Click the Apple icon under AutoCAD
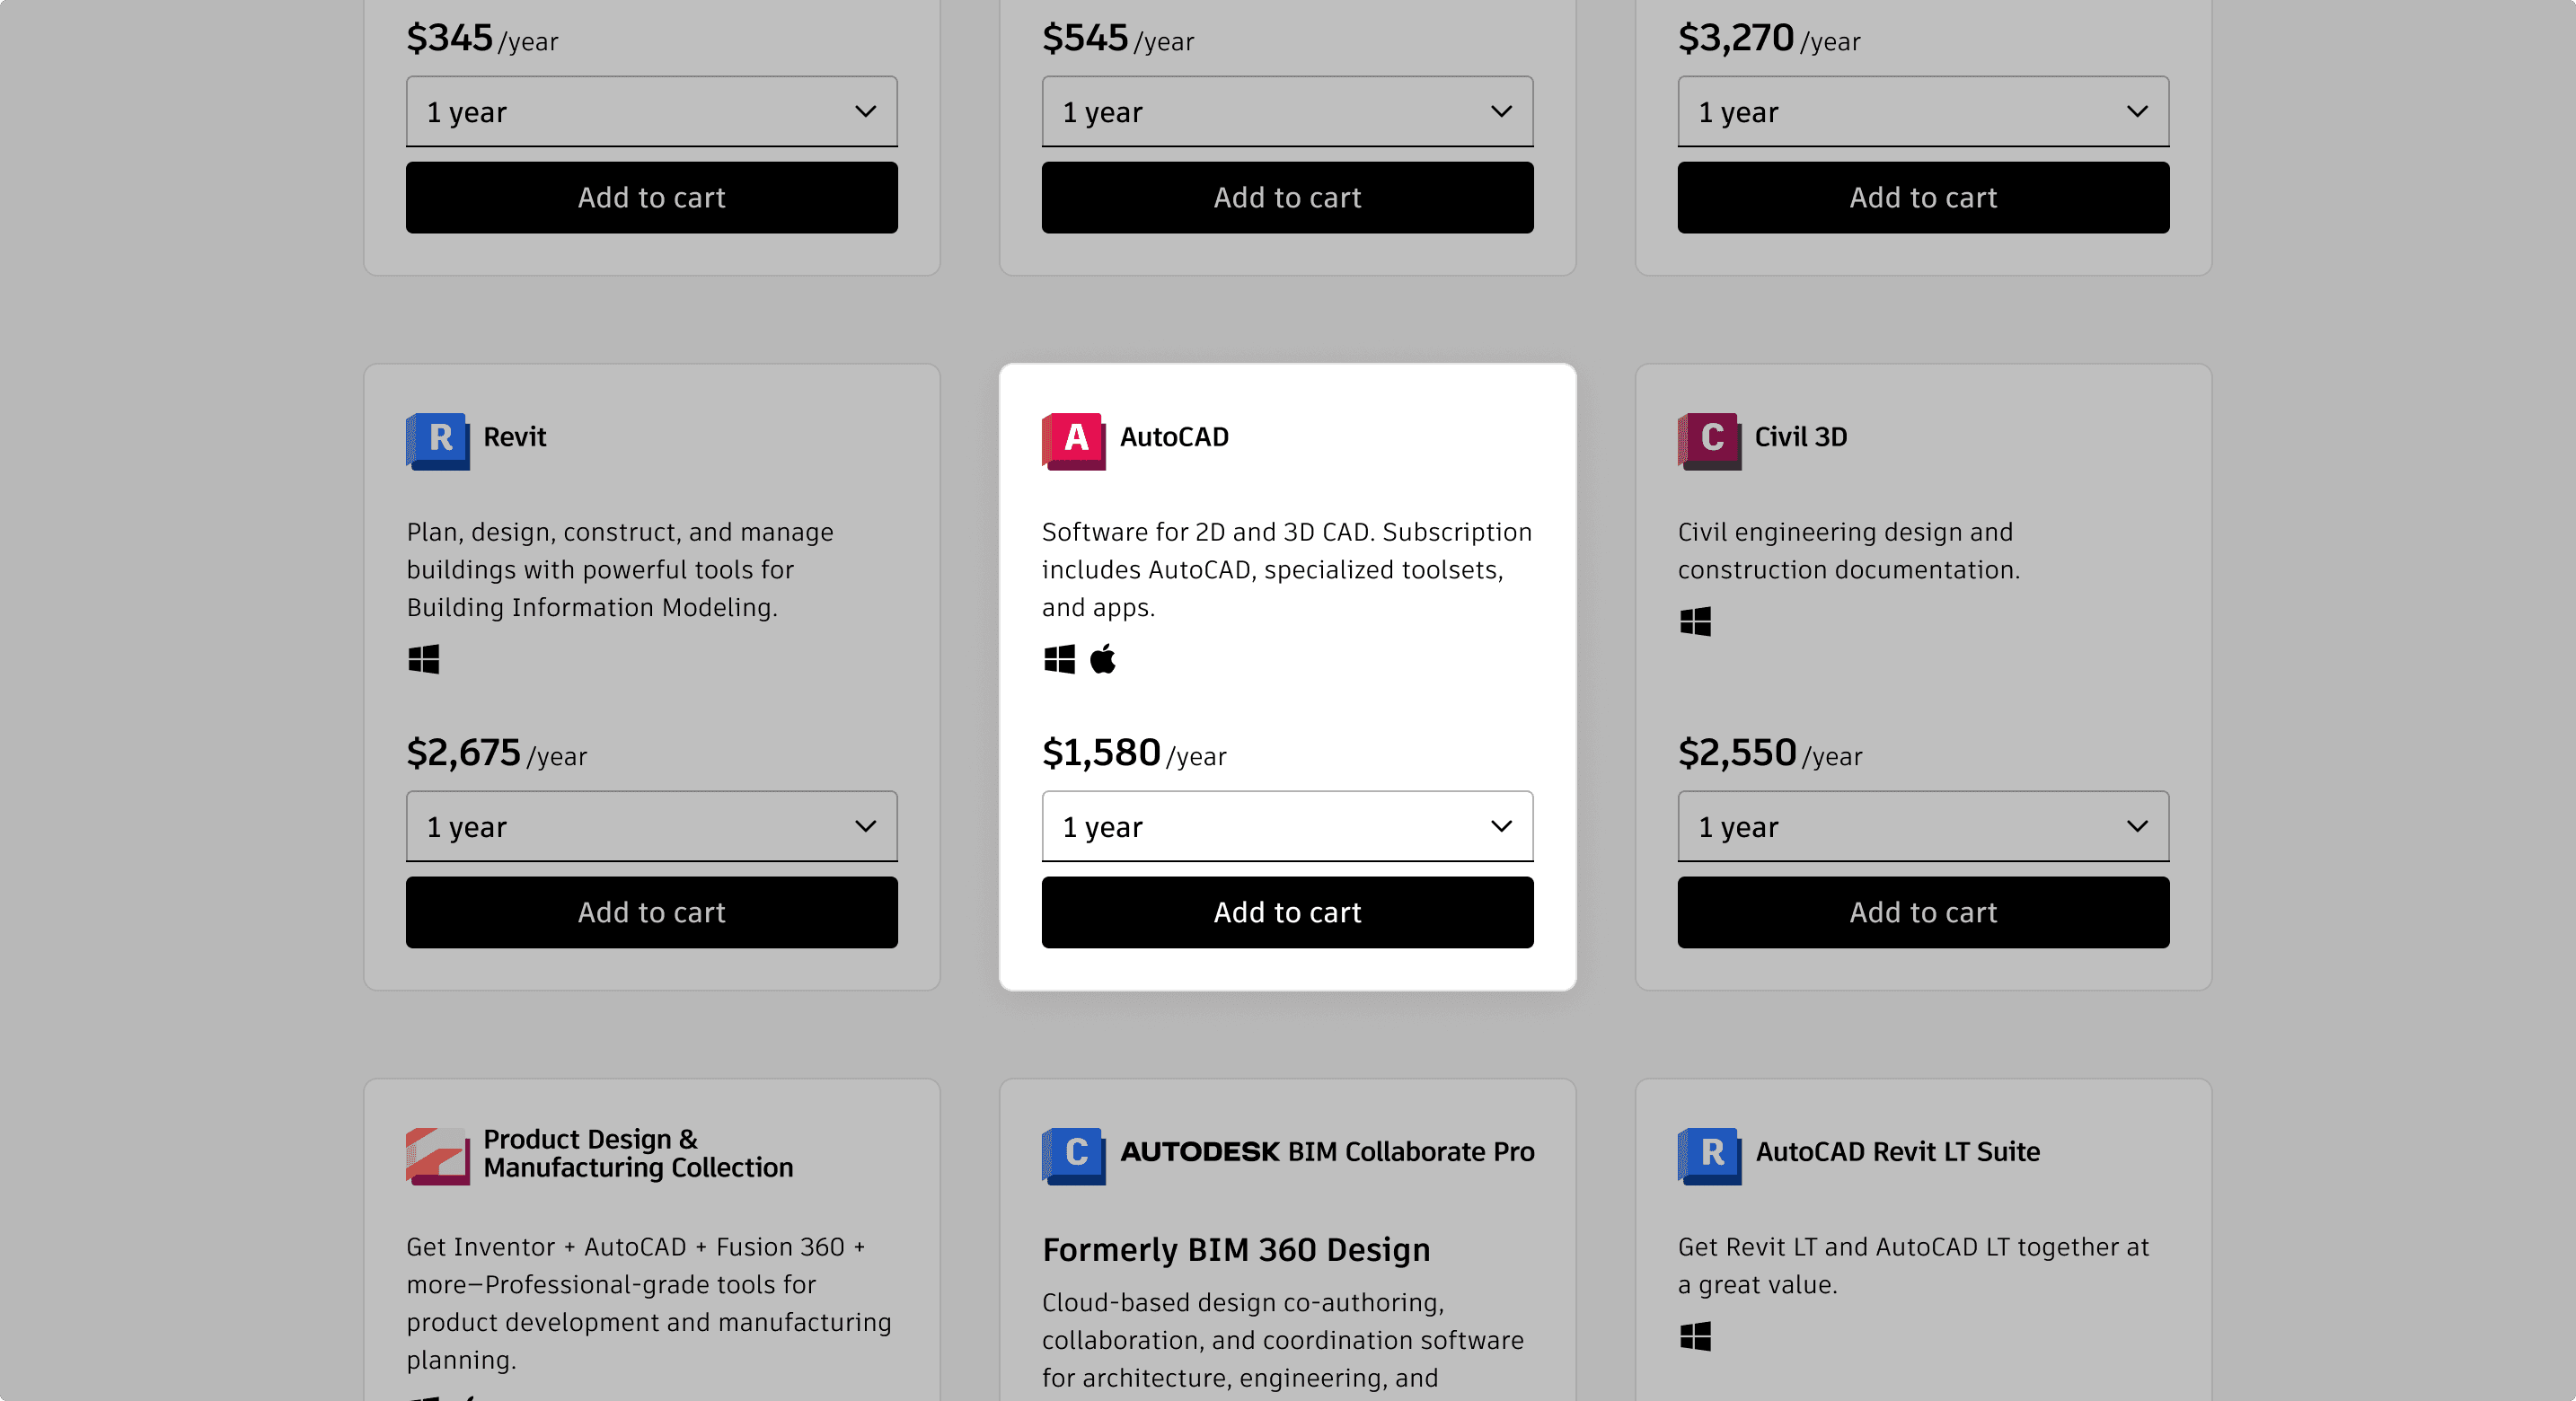2576x1401 pixels. click(x=1102, y=659)
